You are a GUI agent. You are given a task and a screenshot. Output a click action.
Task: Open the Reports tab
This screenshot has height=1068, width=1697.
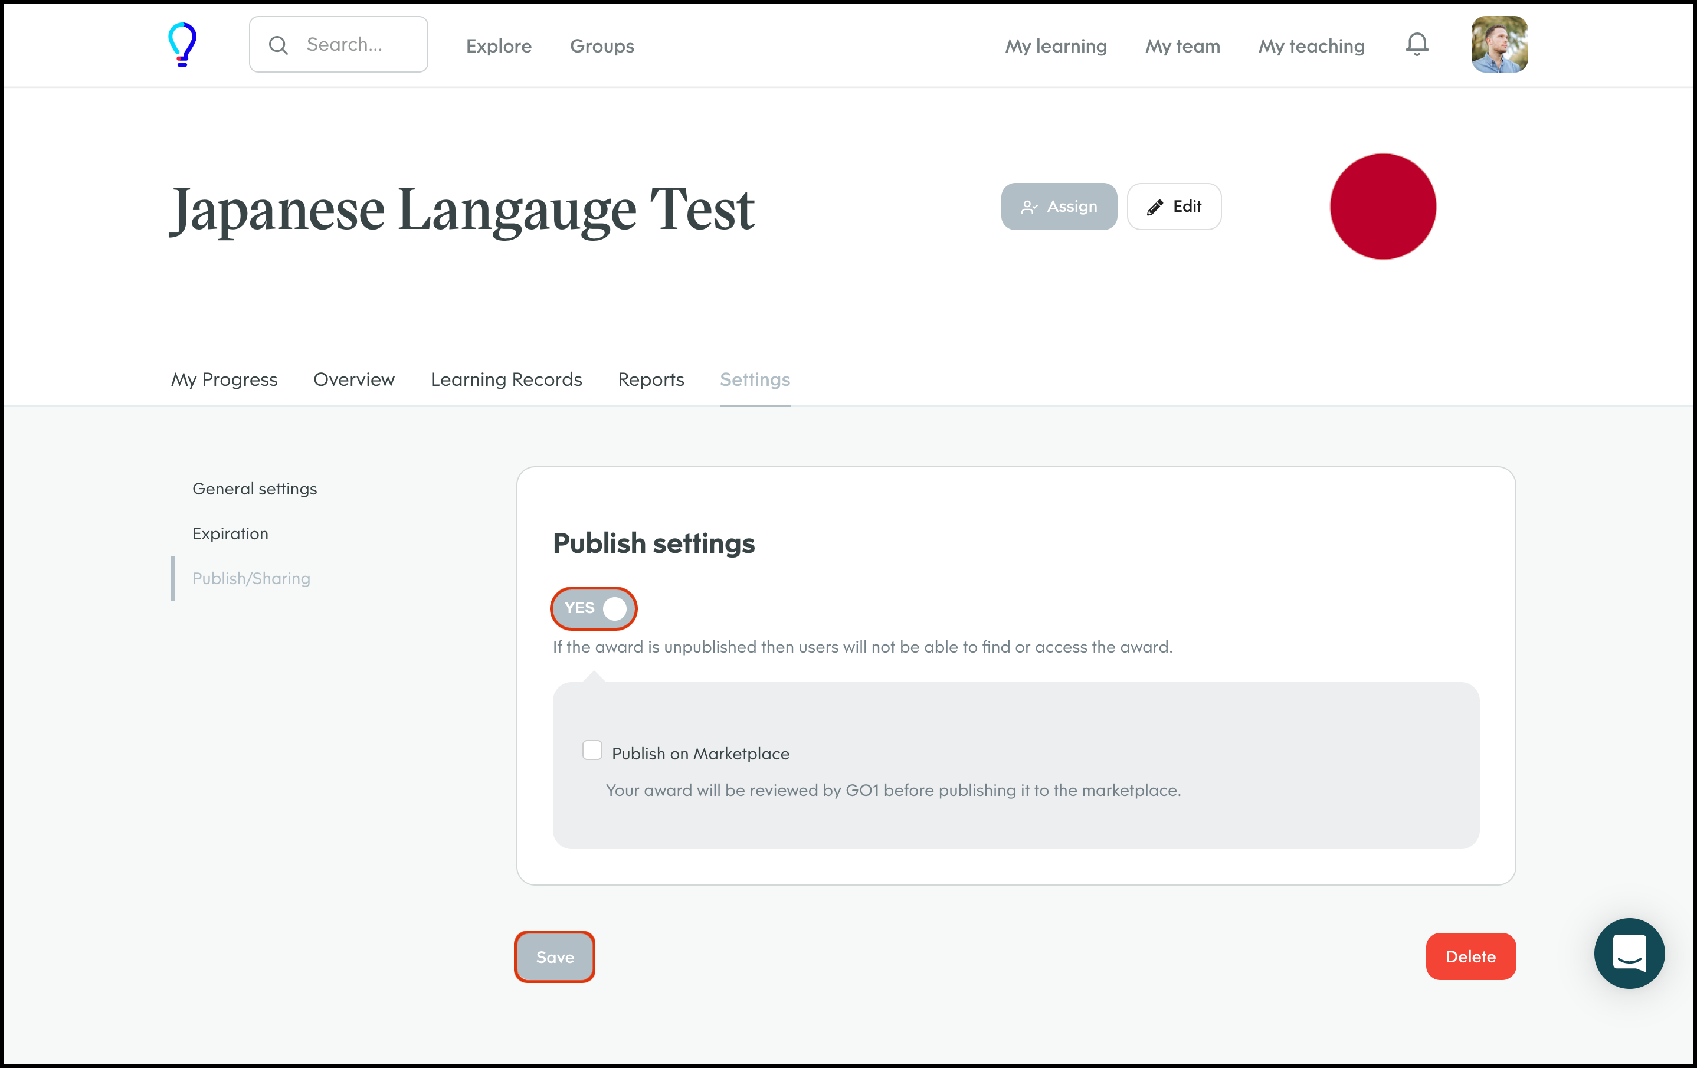point(650,379)
